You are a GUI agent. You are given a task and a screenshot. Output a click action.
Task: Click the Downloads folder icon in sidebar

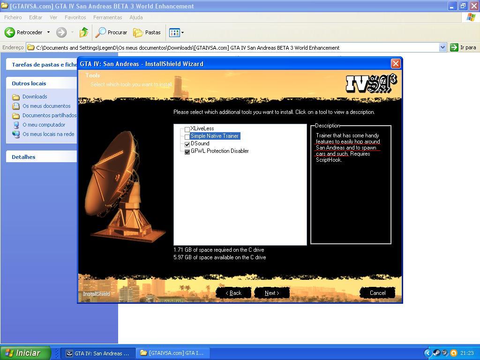[16, 97]
